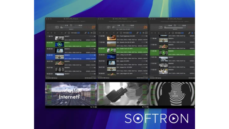Select clip BI00016 in left playlist

pos(71,69)
